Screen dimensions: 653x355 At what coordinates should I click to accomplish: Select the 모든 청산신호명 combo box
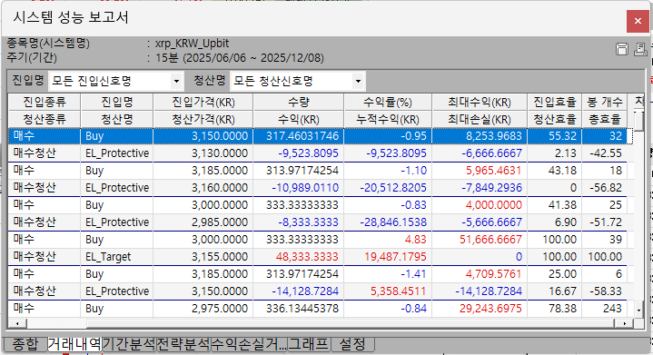click(x=297, y=81)
